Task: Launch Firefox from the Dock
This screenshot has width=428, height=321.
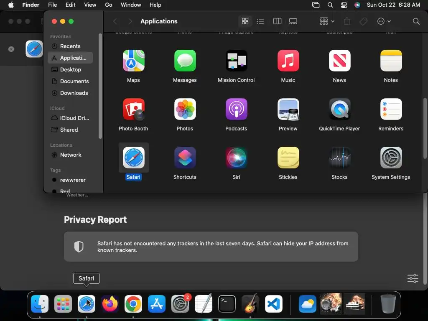Action: tap(110, 303)
